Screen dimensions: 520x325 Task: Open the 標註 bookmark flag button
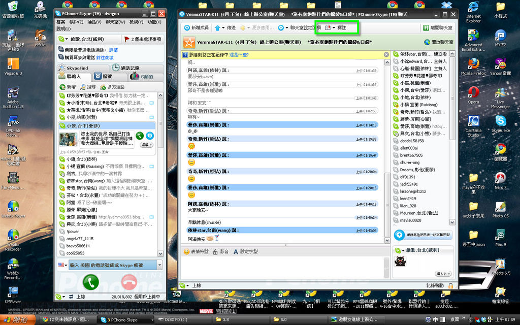[328, 28]
